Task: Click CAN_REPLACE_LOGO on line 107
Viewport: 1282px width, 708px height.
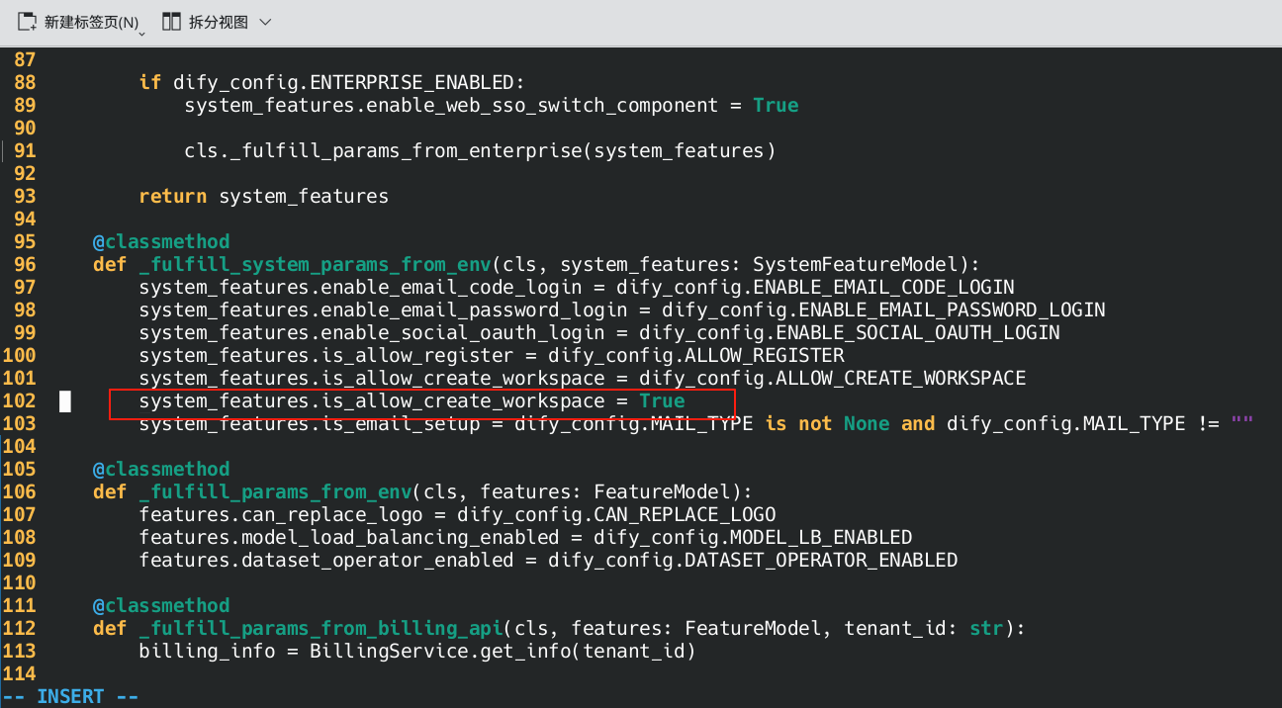Action: point(685,514)
